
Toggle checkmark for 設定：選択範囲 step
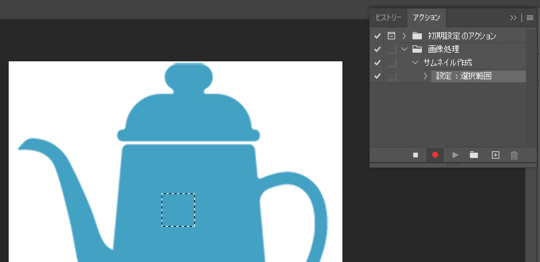(x=377, y=76)
